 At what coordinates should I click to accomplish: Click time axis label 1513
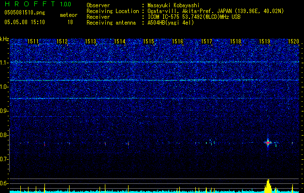click(91, 41)
